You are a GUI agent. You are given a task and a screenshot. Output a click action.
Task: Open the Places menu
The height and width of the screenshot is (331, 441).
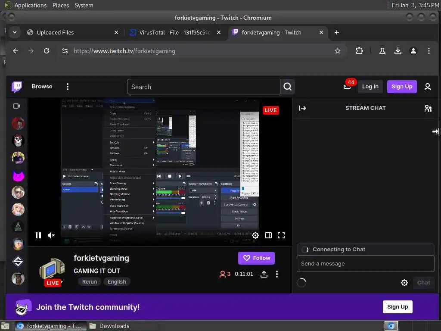60,5
